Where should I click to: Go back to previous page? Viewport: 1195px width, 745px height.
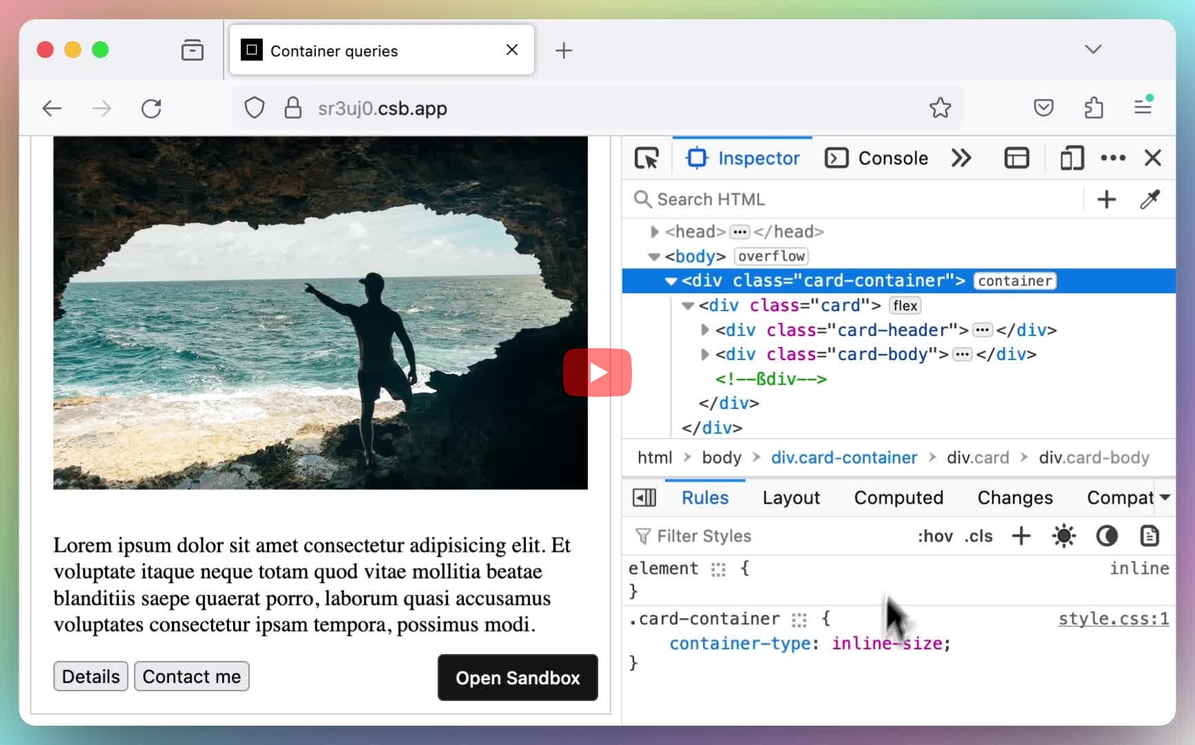tap(52, 108)
